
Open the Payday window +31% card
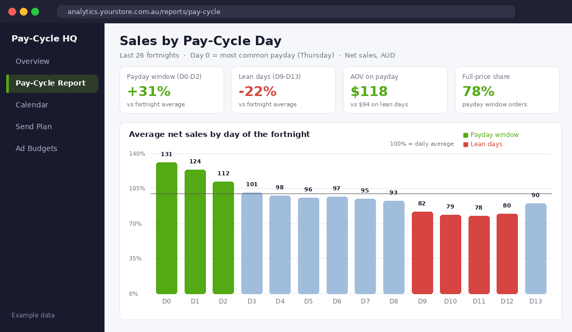click(x=172, y=90)
